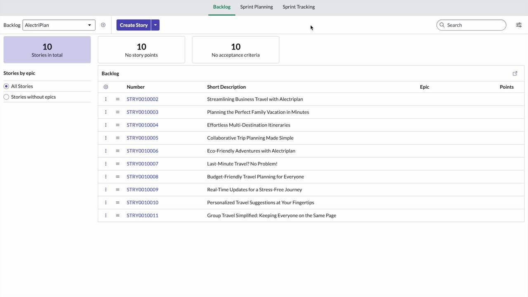Click the Stories in total summary card

(x=47, y=49)
